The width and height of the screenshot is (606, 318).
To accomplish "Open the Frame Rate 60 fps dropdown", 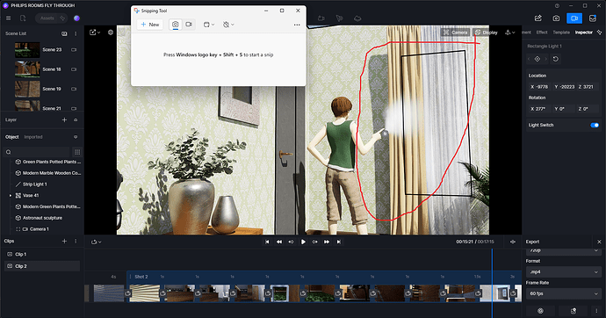I will point(564,293).
